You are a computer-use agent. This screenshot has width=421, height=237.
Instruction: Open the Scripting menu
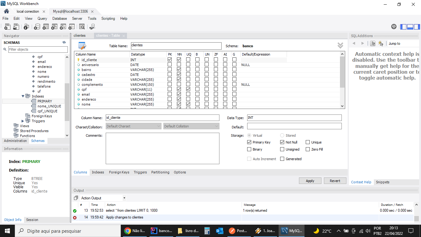coord(108,19)
